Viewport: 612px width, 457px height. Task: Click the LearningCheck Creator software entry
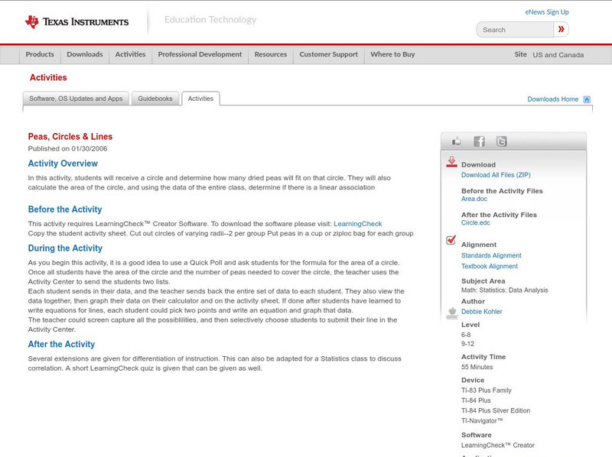498,446
